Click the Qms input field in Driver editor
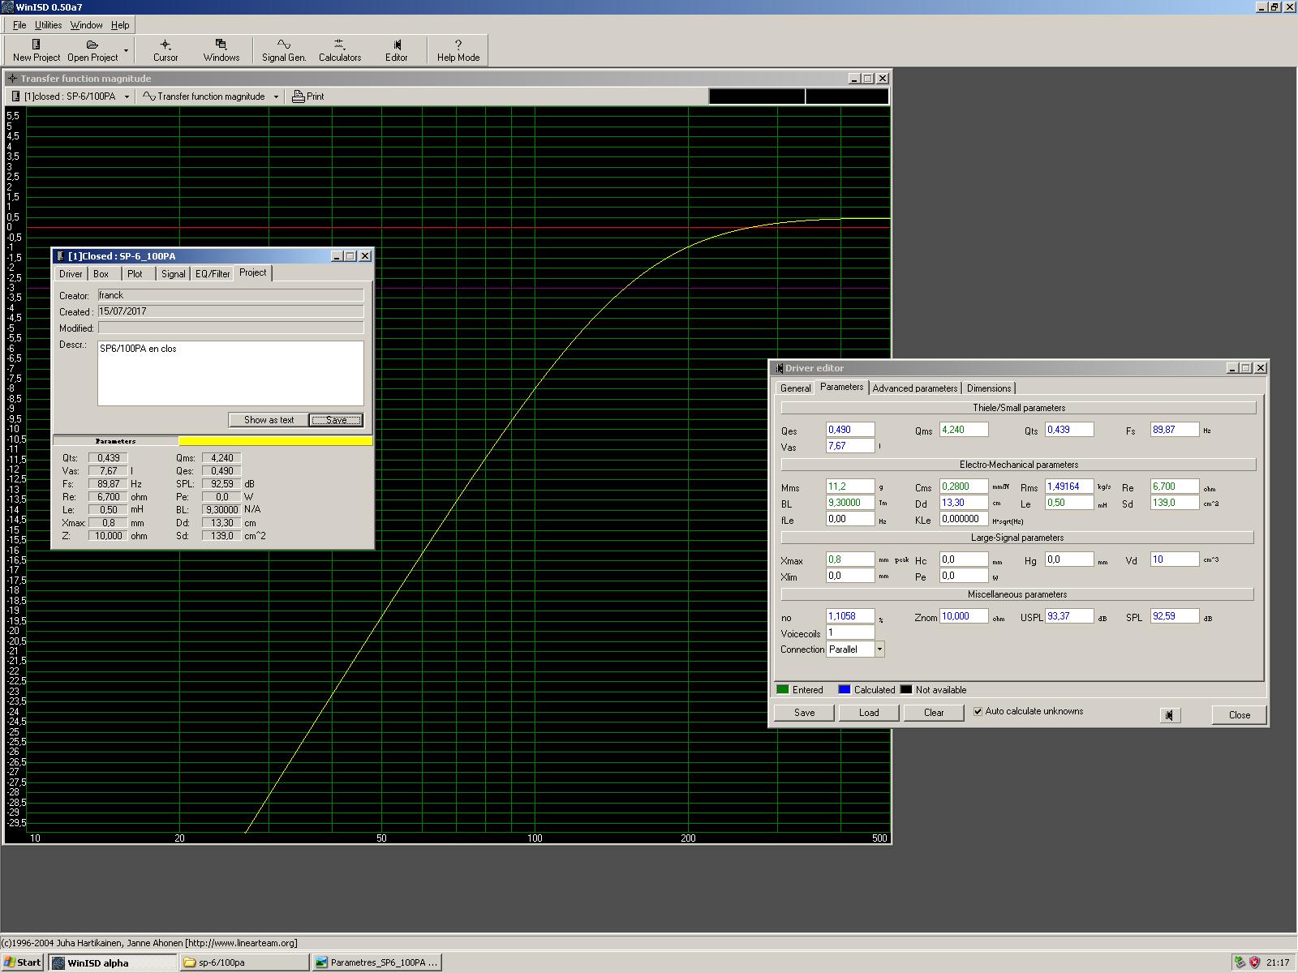Viewport: 1298px width, 973px height. coord(963,430)
